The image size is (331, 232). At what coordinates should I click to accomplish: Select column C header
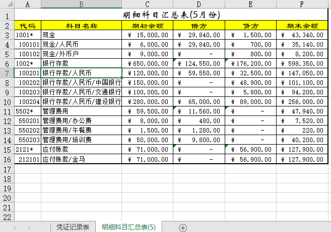pos(147,5)
